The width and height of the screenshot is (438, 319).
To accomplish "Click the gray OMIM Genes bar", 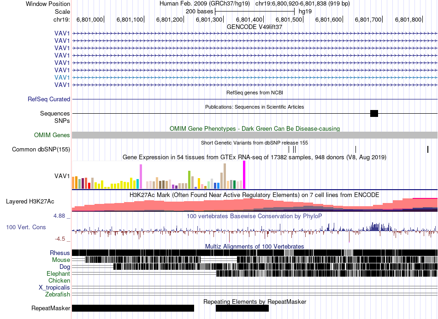I will point(255,135).
